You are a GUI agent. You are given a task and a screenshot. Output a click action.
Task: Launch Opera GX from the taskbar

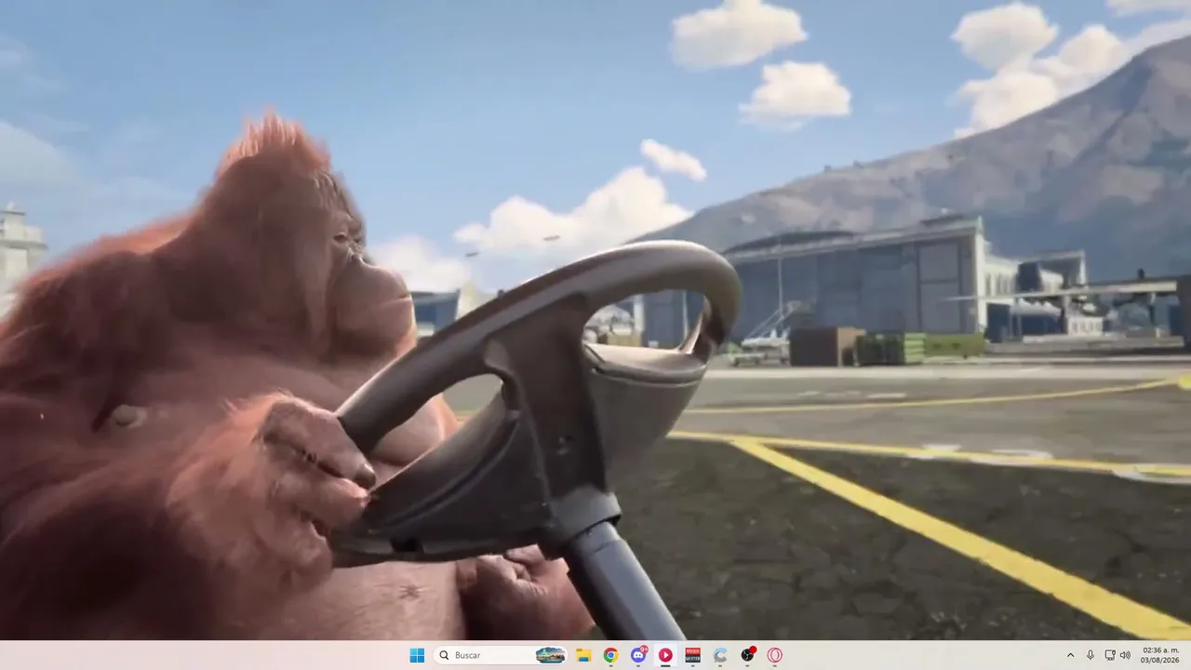[x=774, y=655]
